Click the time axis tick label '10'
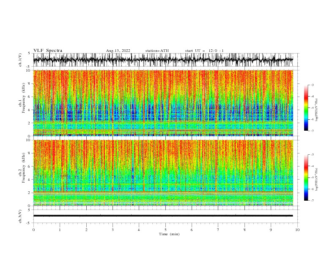Screen dimensions: 335x258 (297, 230)
